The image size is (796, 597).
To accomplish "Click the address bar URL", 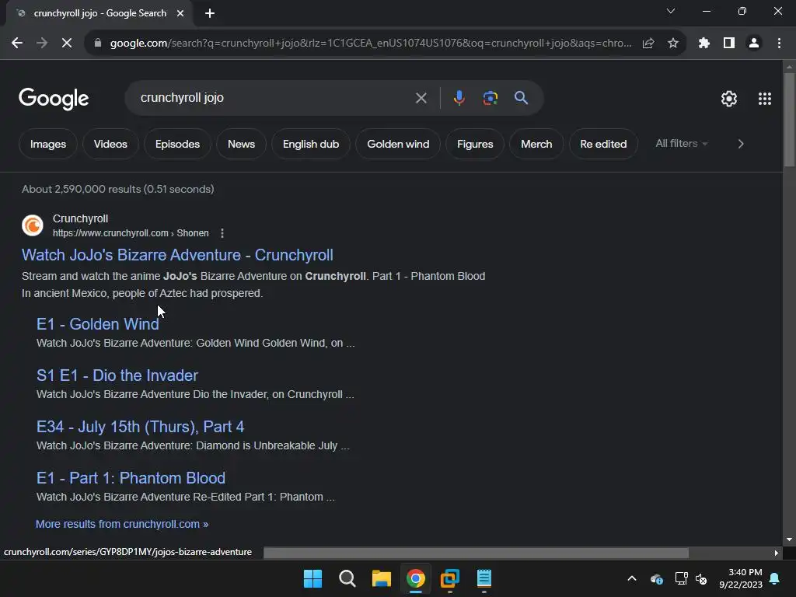I will click(x=371, y=44).
